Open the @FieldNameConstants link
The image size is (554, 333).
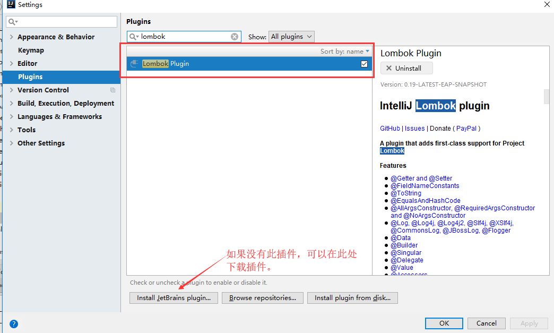[425, 186]
